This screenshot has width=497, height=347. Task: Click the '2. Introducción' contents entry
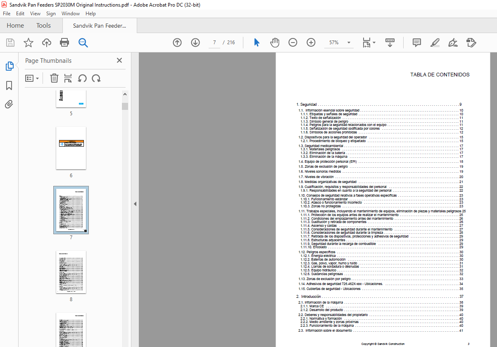click(380, 297)
